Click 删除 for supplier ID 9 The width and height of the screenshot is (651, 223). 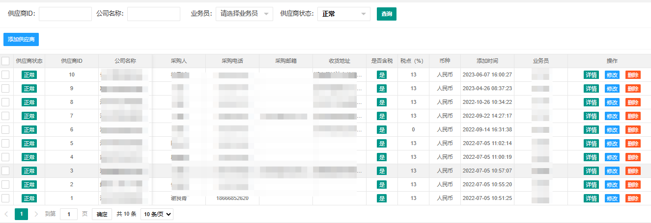[x=633, y=89]
